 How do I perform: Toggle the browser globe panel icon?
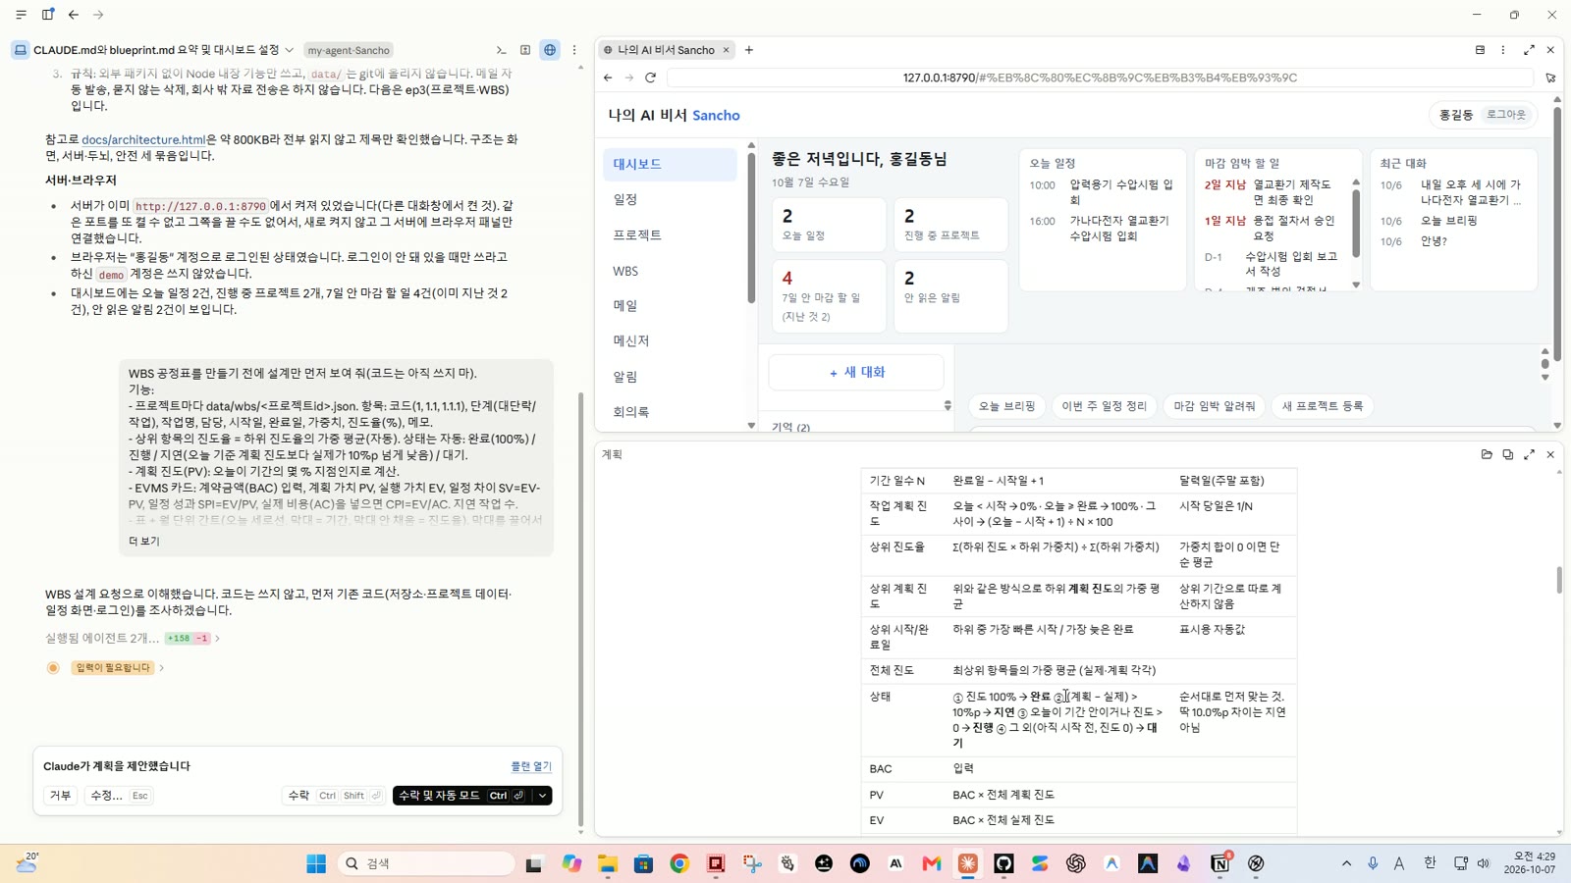coord(550,50)
